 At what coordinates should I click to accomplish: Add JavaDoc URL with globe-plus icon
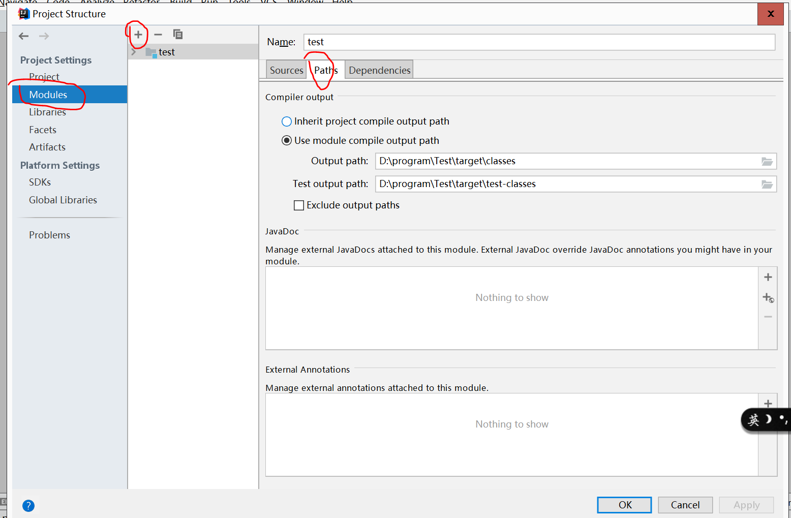pyautogui.click(x=768, y=297)
